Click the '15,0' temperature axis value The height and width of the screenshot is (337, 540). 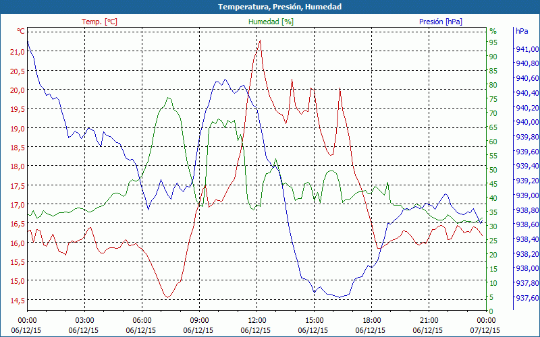click(18, 281)
